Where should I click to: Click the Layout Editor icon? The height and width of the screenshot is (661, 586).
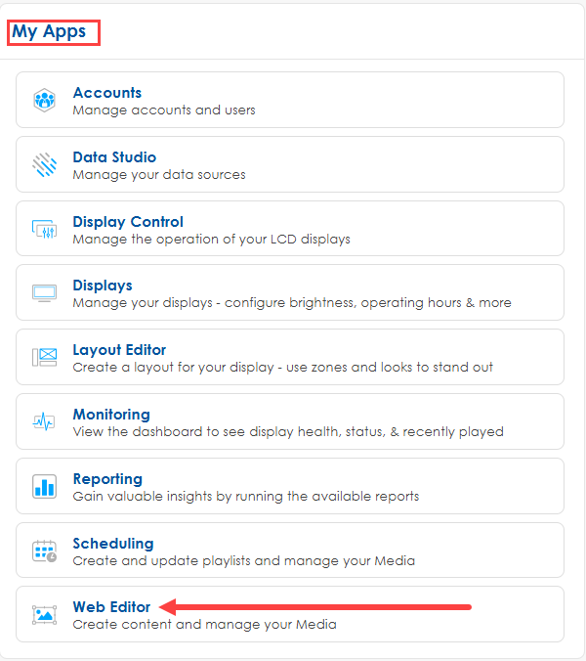pyautogui.click(x=44, y=358)
